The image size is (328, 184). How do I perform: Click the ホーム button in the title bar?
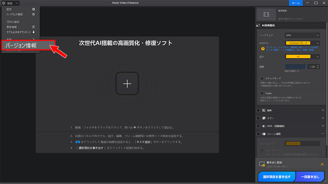click(296, 3)
